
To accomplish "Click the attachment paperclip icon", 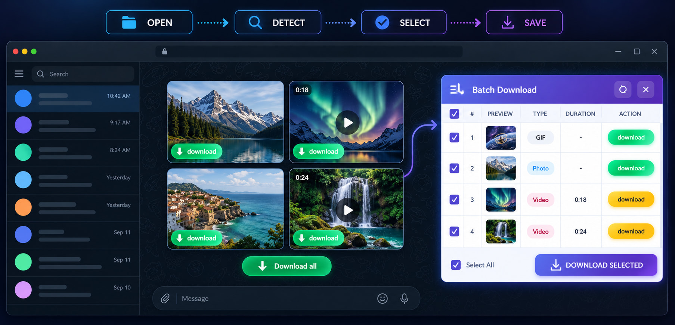I will (x=165, y=298).
